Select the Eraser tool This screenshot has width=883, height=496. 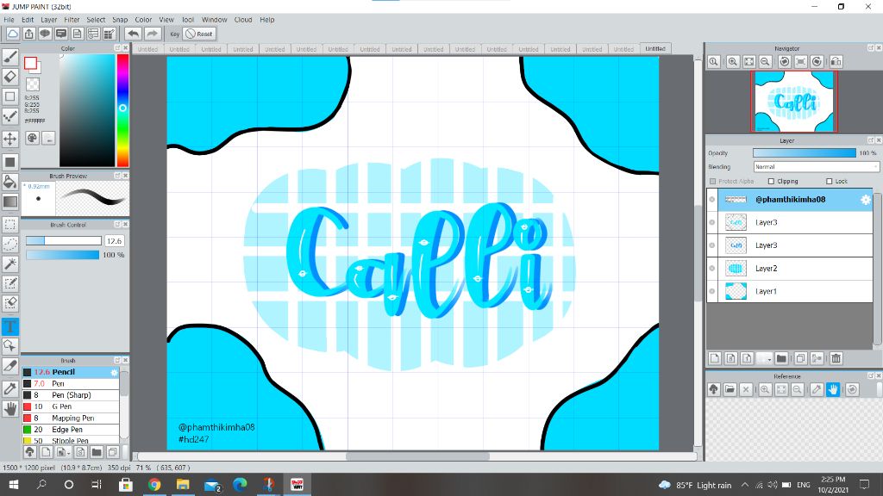click(10, 77)
